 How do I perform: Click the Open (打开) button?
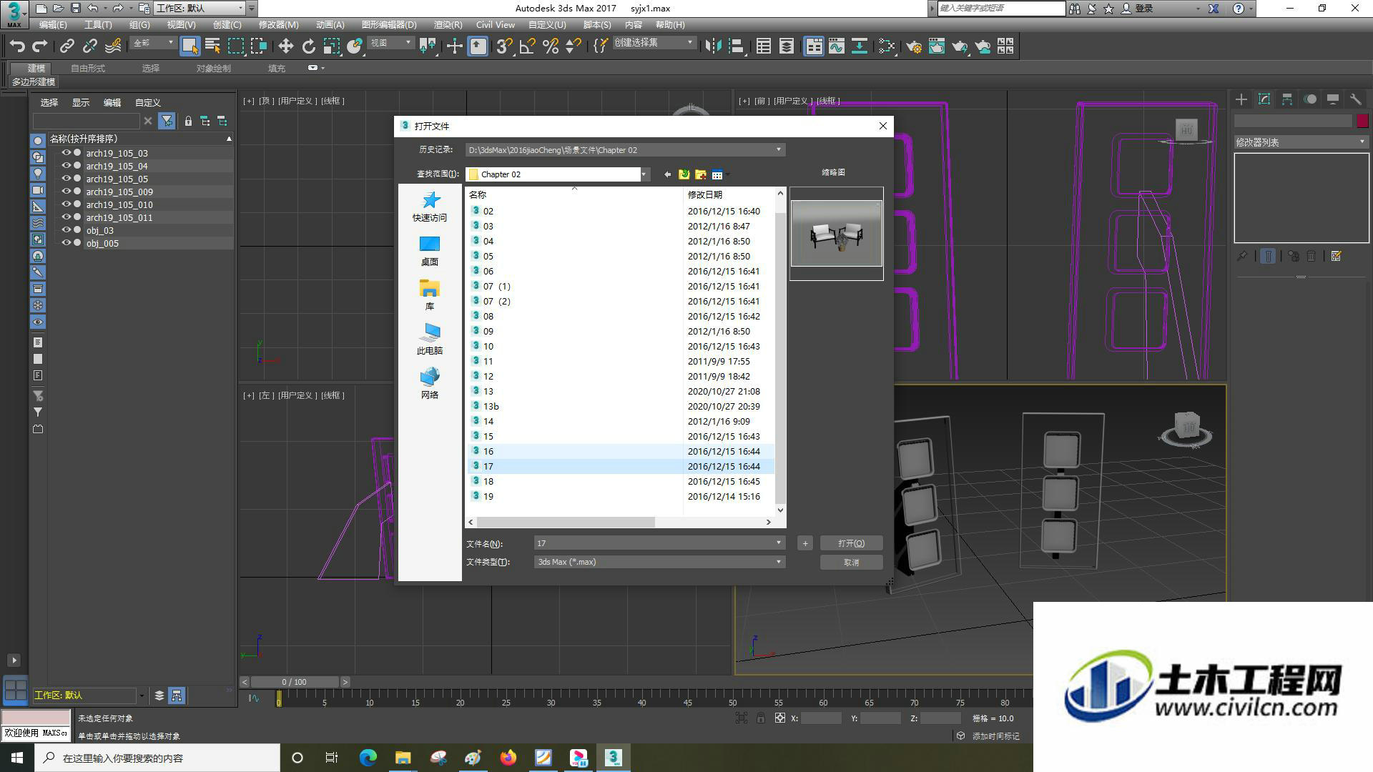coord(851,543)
